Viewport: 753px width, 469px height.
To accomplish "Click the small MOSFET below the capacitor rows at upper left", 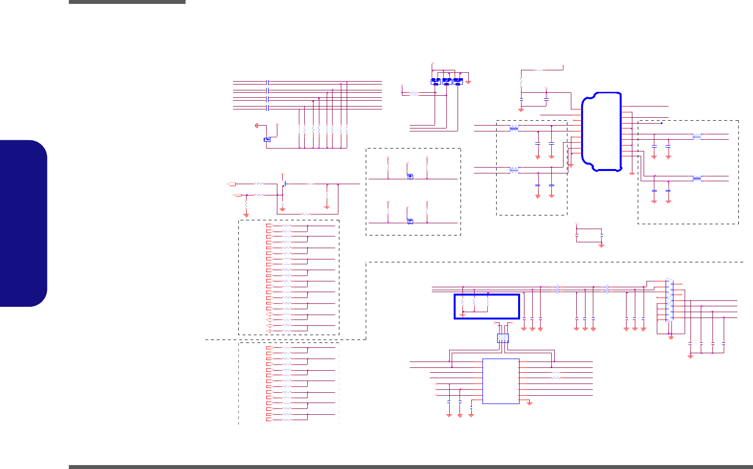I will tap(267, 140).
